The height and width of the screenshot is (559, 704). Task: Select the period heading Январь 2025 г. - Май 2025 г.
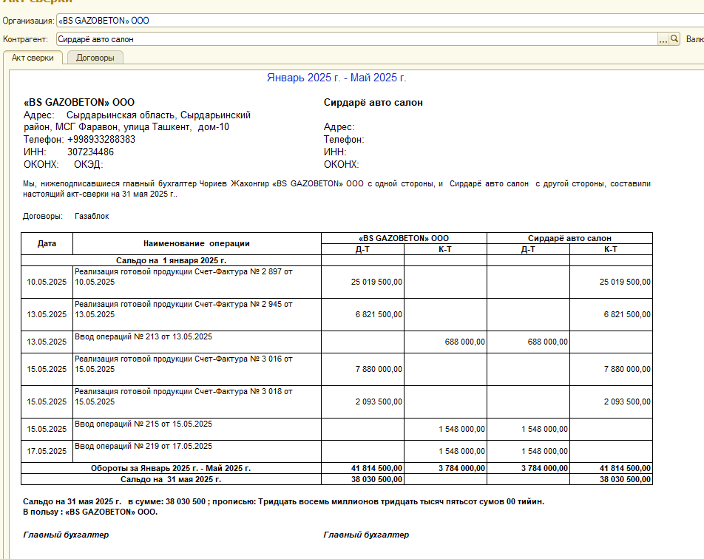(336, 78)
